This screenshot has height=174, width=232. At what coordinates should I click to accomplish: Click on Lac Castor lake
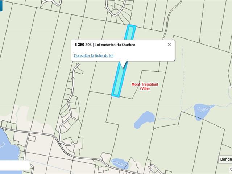(x=203, y=111)
